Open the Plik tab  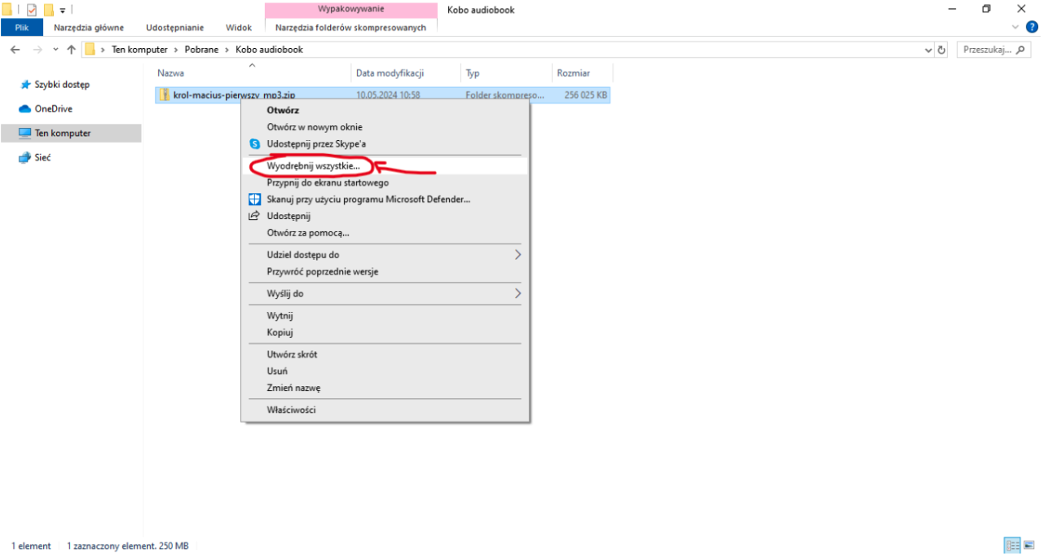pyautogui.click(x=22, y=27)
